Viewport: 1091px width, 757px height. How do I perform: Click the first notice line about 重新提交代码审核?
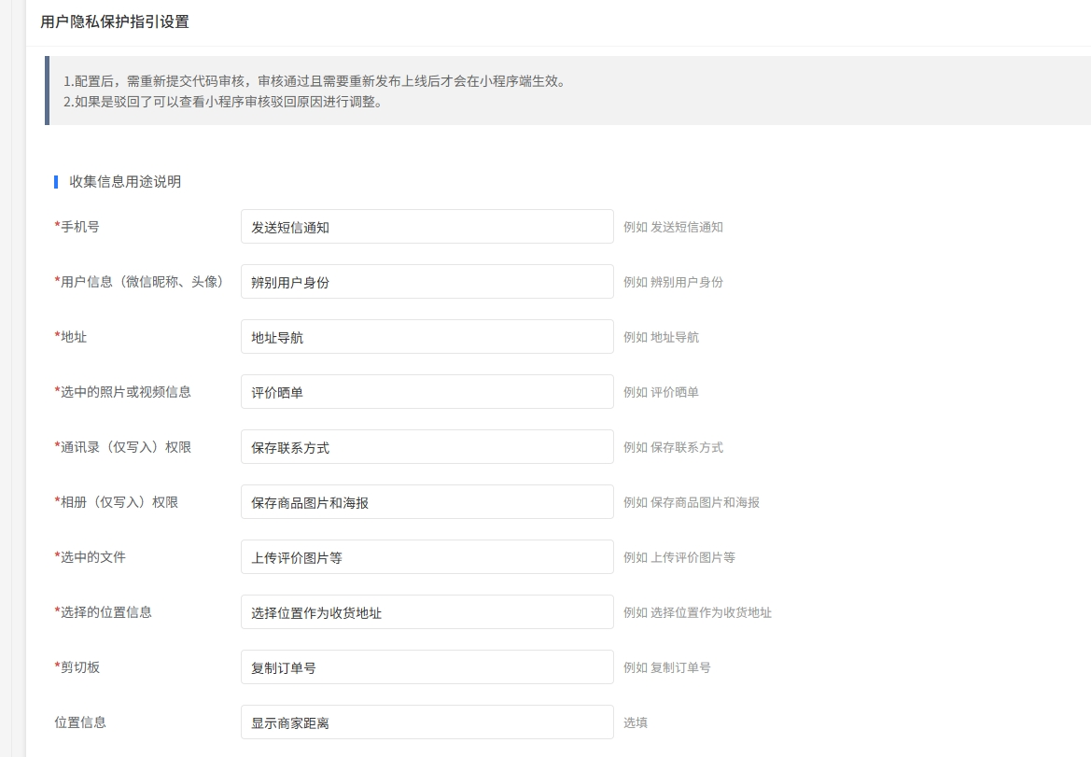(x=314, y=81)
